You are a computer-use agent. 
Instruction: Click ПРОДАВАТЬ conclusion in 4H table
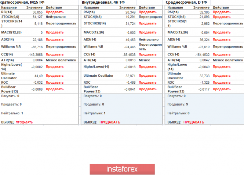click(110, 122)
